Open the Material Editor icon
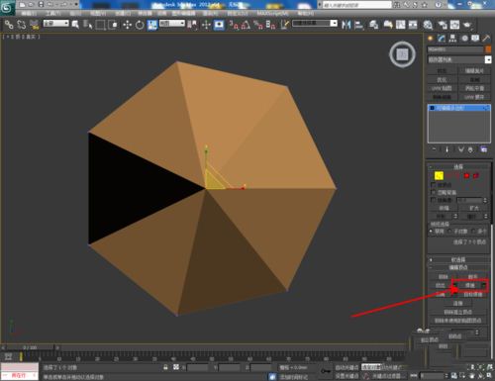The height and width of the screenshot is (381, 495). click(428, 25)
